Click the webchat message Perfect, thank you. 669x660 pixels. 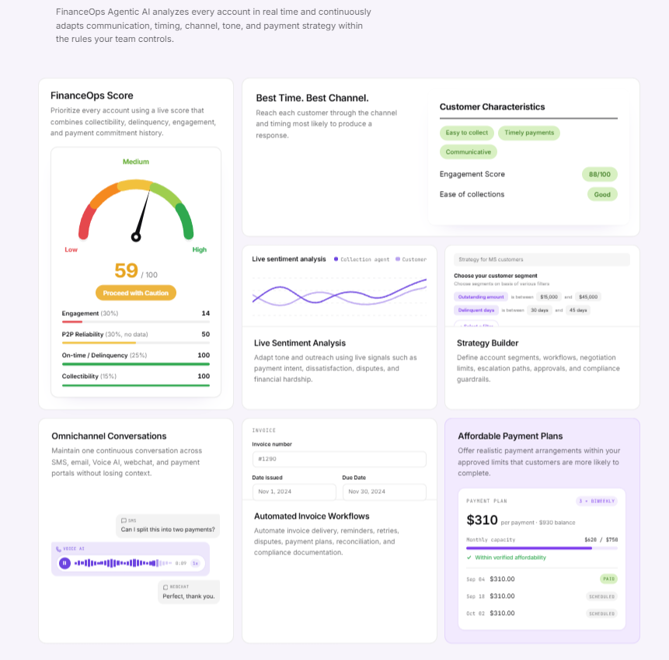(189, 592)
